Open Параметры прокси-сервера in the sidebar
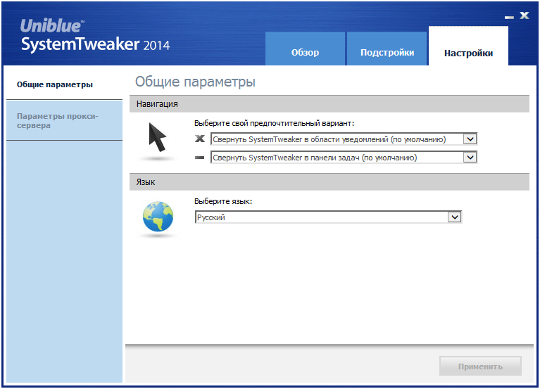 64,120
